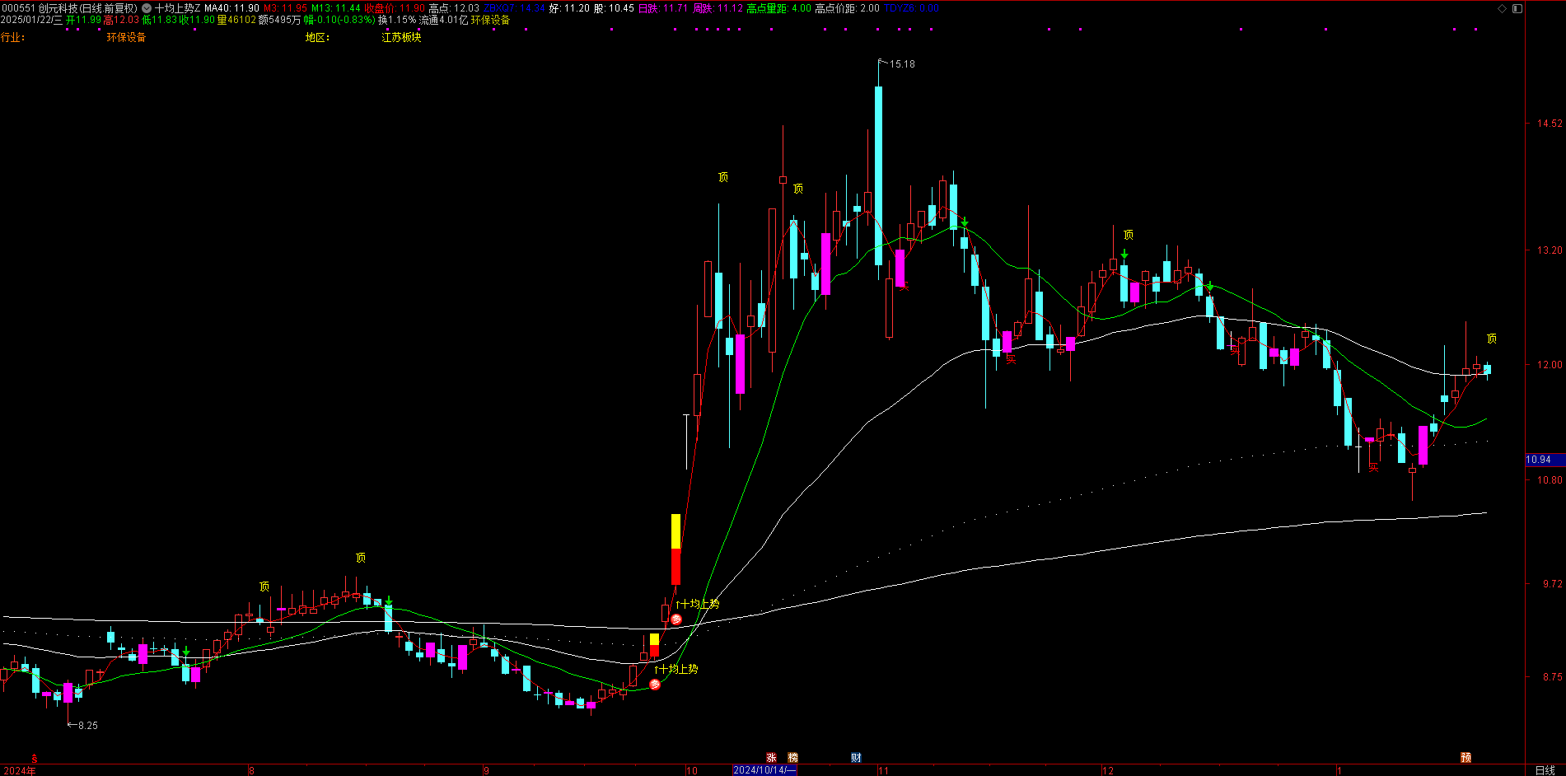
Task: Click the diamond icon at top right
Action: point(1502,8)
